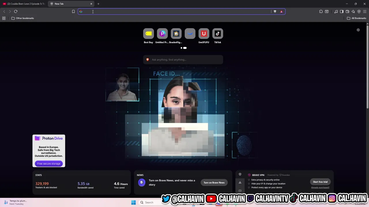This screenshot has width=369, height=207.
Task: Open the UwUFUFU shortcut tile
Action: click(204, 34)
